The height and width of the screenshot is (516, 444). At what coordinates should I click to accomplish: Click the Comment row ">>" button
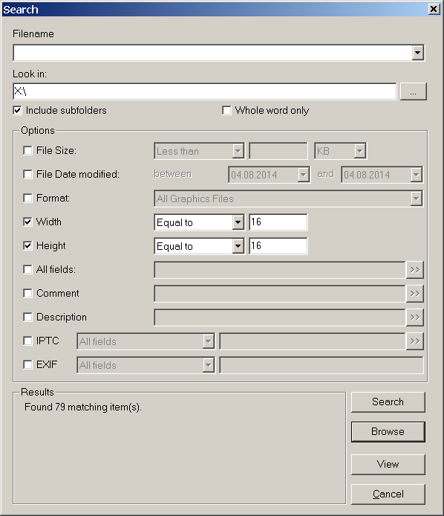pos(415,294)
